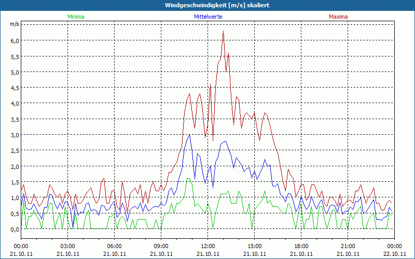Image resolution: width=415 pixels, height=259 pixels.
Task: Click the 0,0 y-axis tick label
Action: click(14, 229)
